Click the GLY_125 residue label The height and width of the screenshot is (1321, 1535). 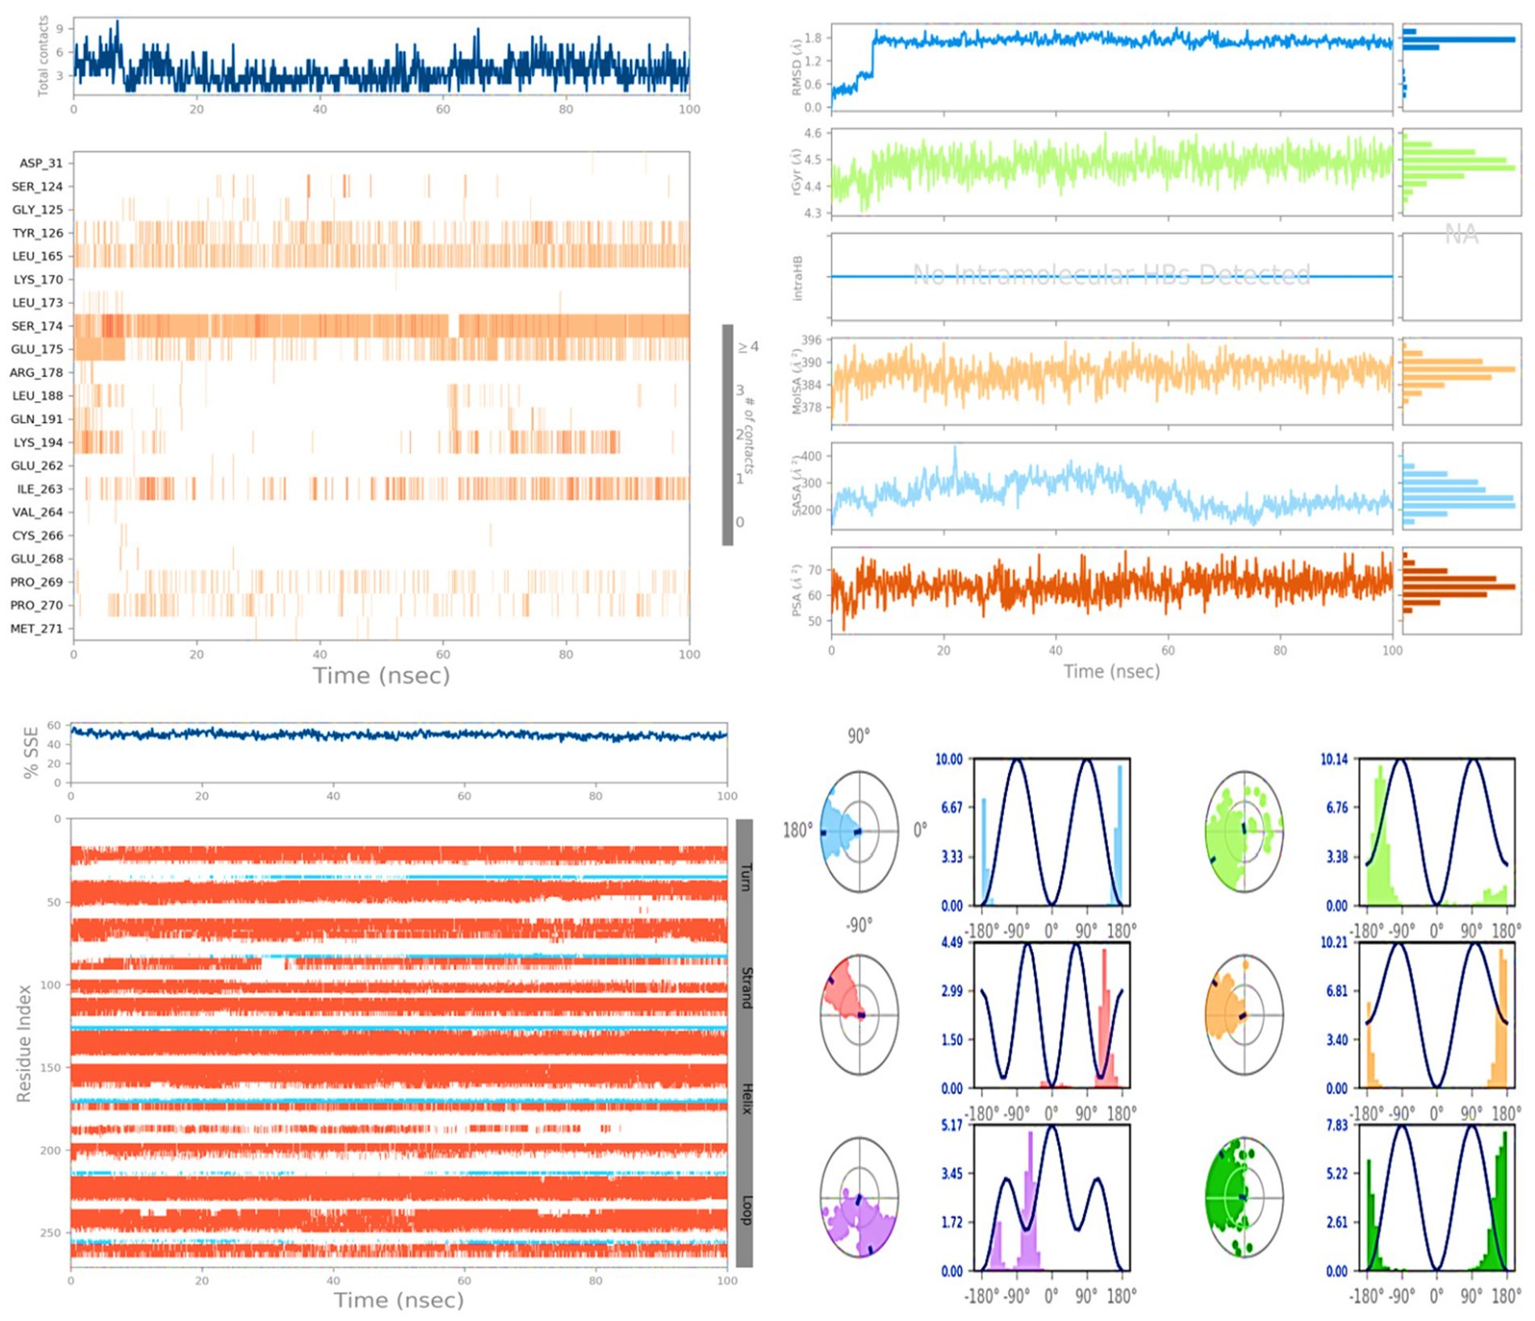[x=37, y=210]
